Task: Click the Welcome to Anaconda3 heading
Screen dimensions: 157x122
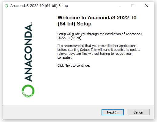Action: [x=97, y=18]
